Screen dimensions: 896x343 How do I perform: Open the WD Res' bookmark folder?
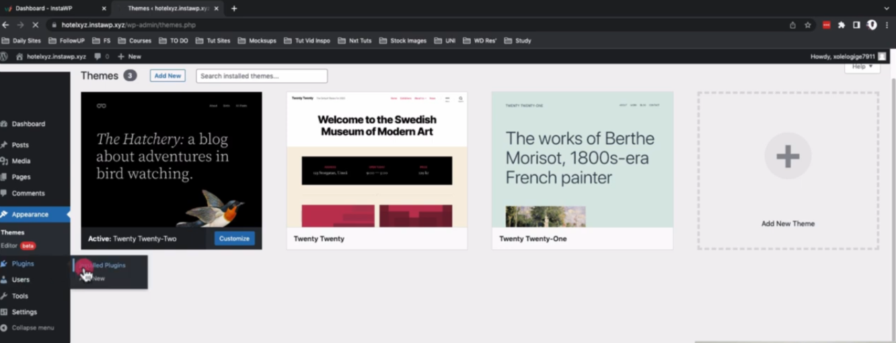click(480, 41)
